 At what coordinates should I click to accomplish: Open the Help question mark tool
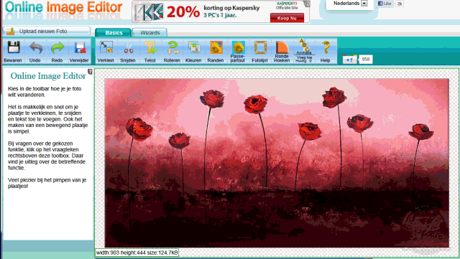click(x=326, y=47)
